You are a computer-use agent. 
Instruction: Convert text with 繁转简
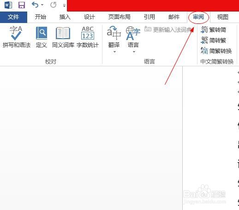pyautogui.click(x=214, y=29)
